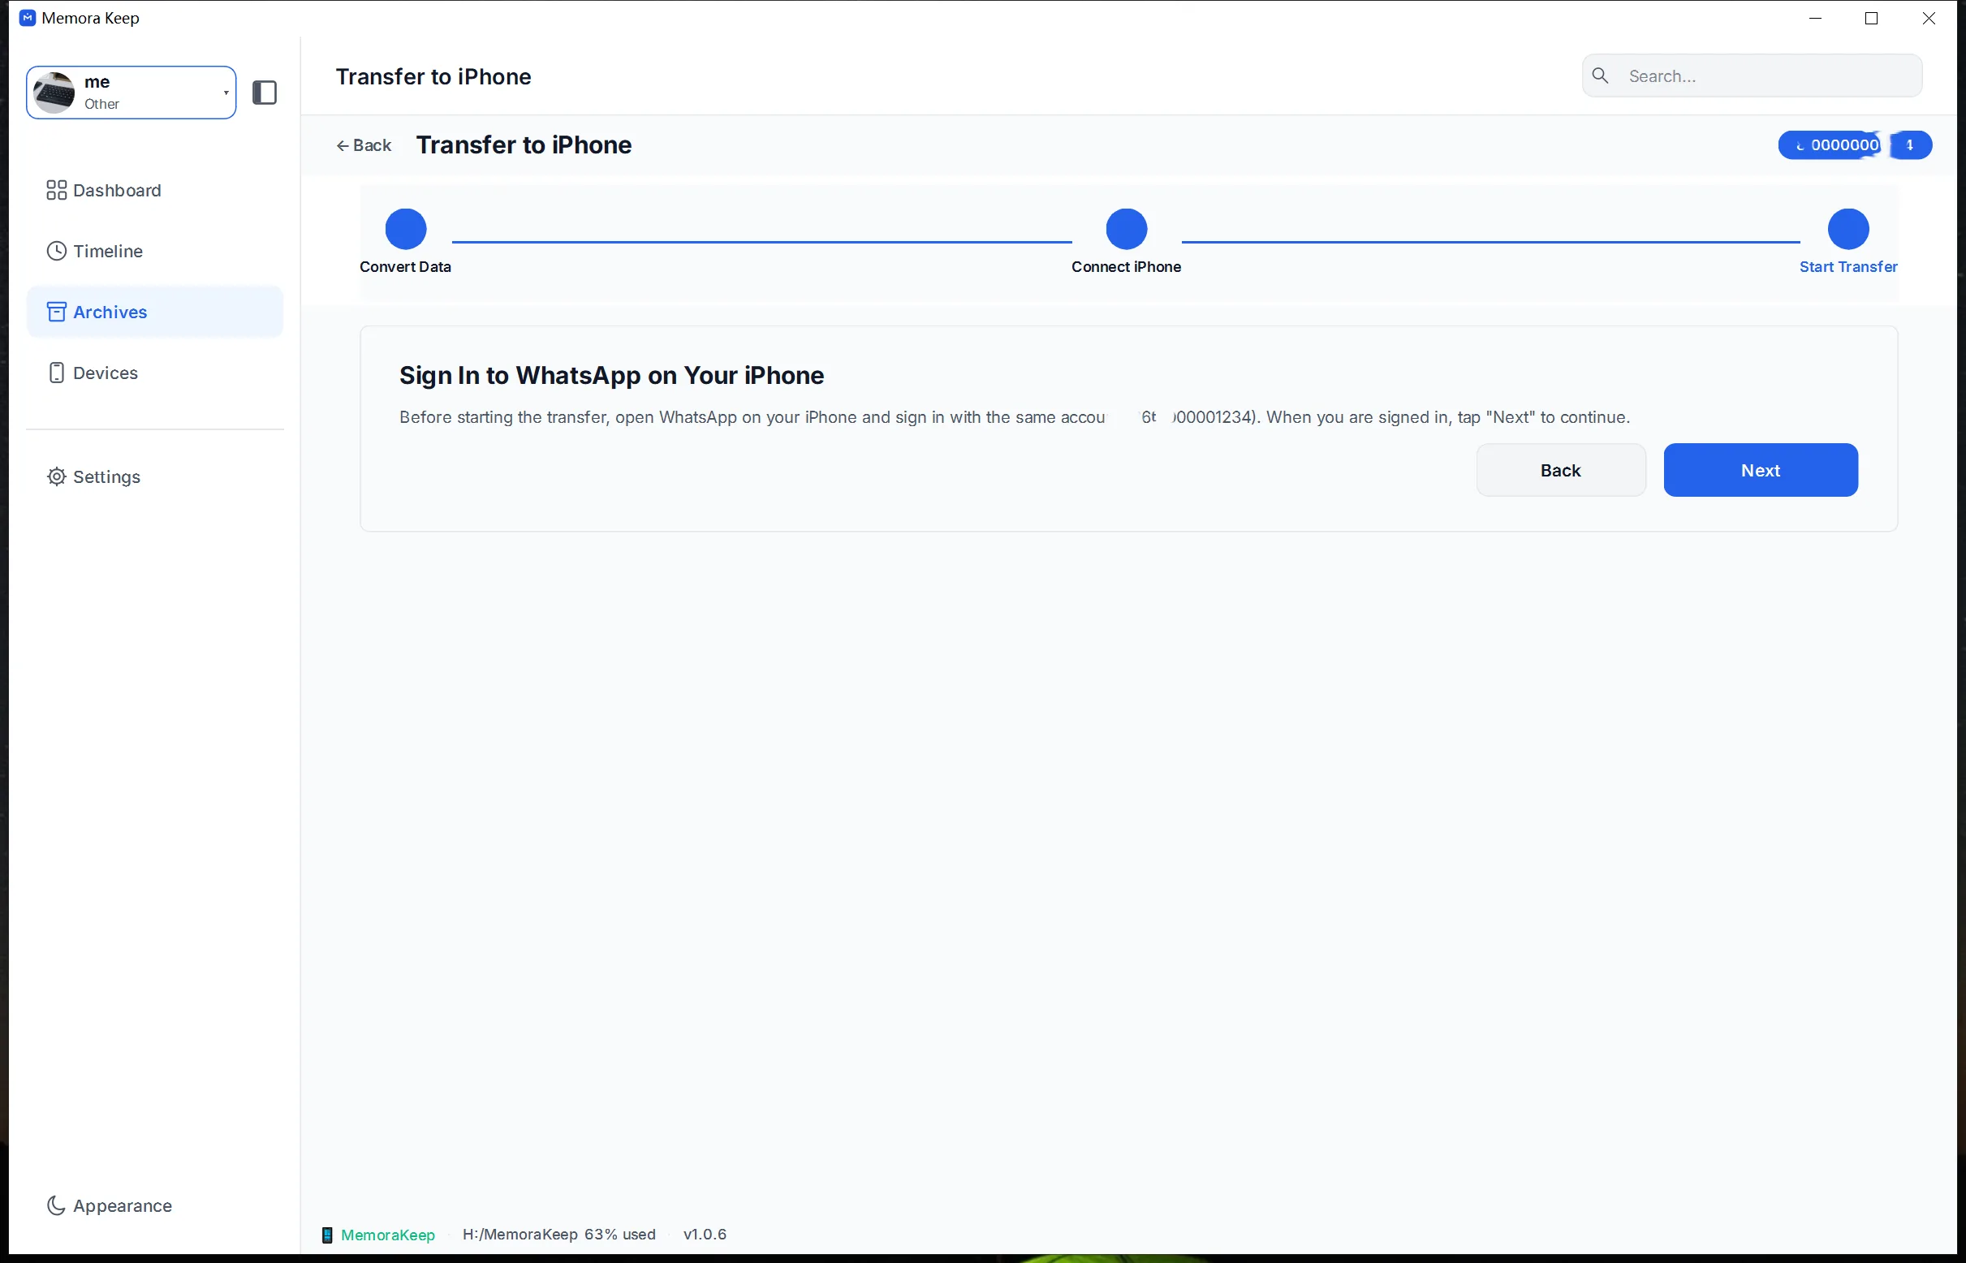The width and height of the screenshot is (1966, 1263).
Task: Click the Appearance moon icon
Action: point(56,1205)
